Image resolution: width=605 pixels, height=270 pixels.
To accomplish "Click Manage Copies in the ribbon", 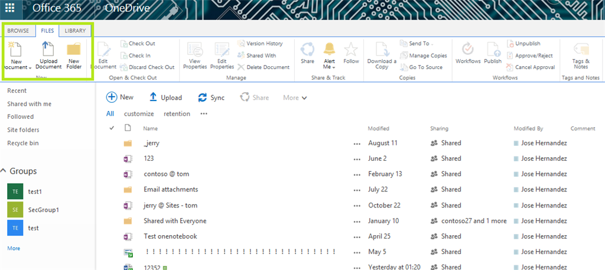I will [424, 56].
